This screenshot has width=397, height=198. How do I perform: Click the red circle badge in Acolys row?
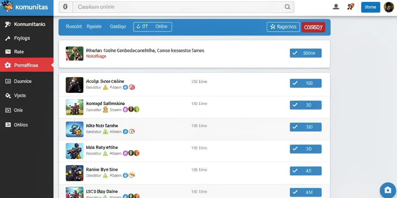tap(132, 87)
